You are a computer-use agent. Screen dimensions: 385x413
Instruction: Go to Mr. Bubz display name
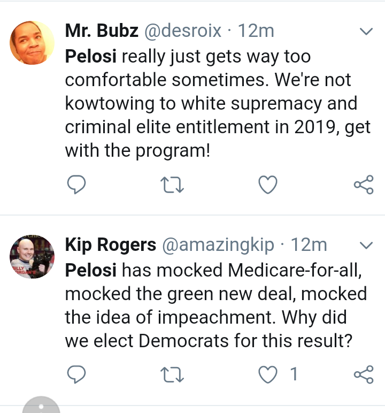pyautogui.click(x=102, y=31)
